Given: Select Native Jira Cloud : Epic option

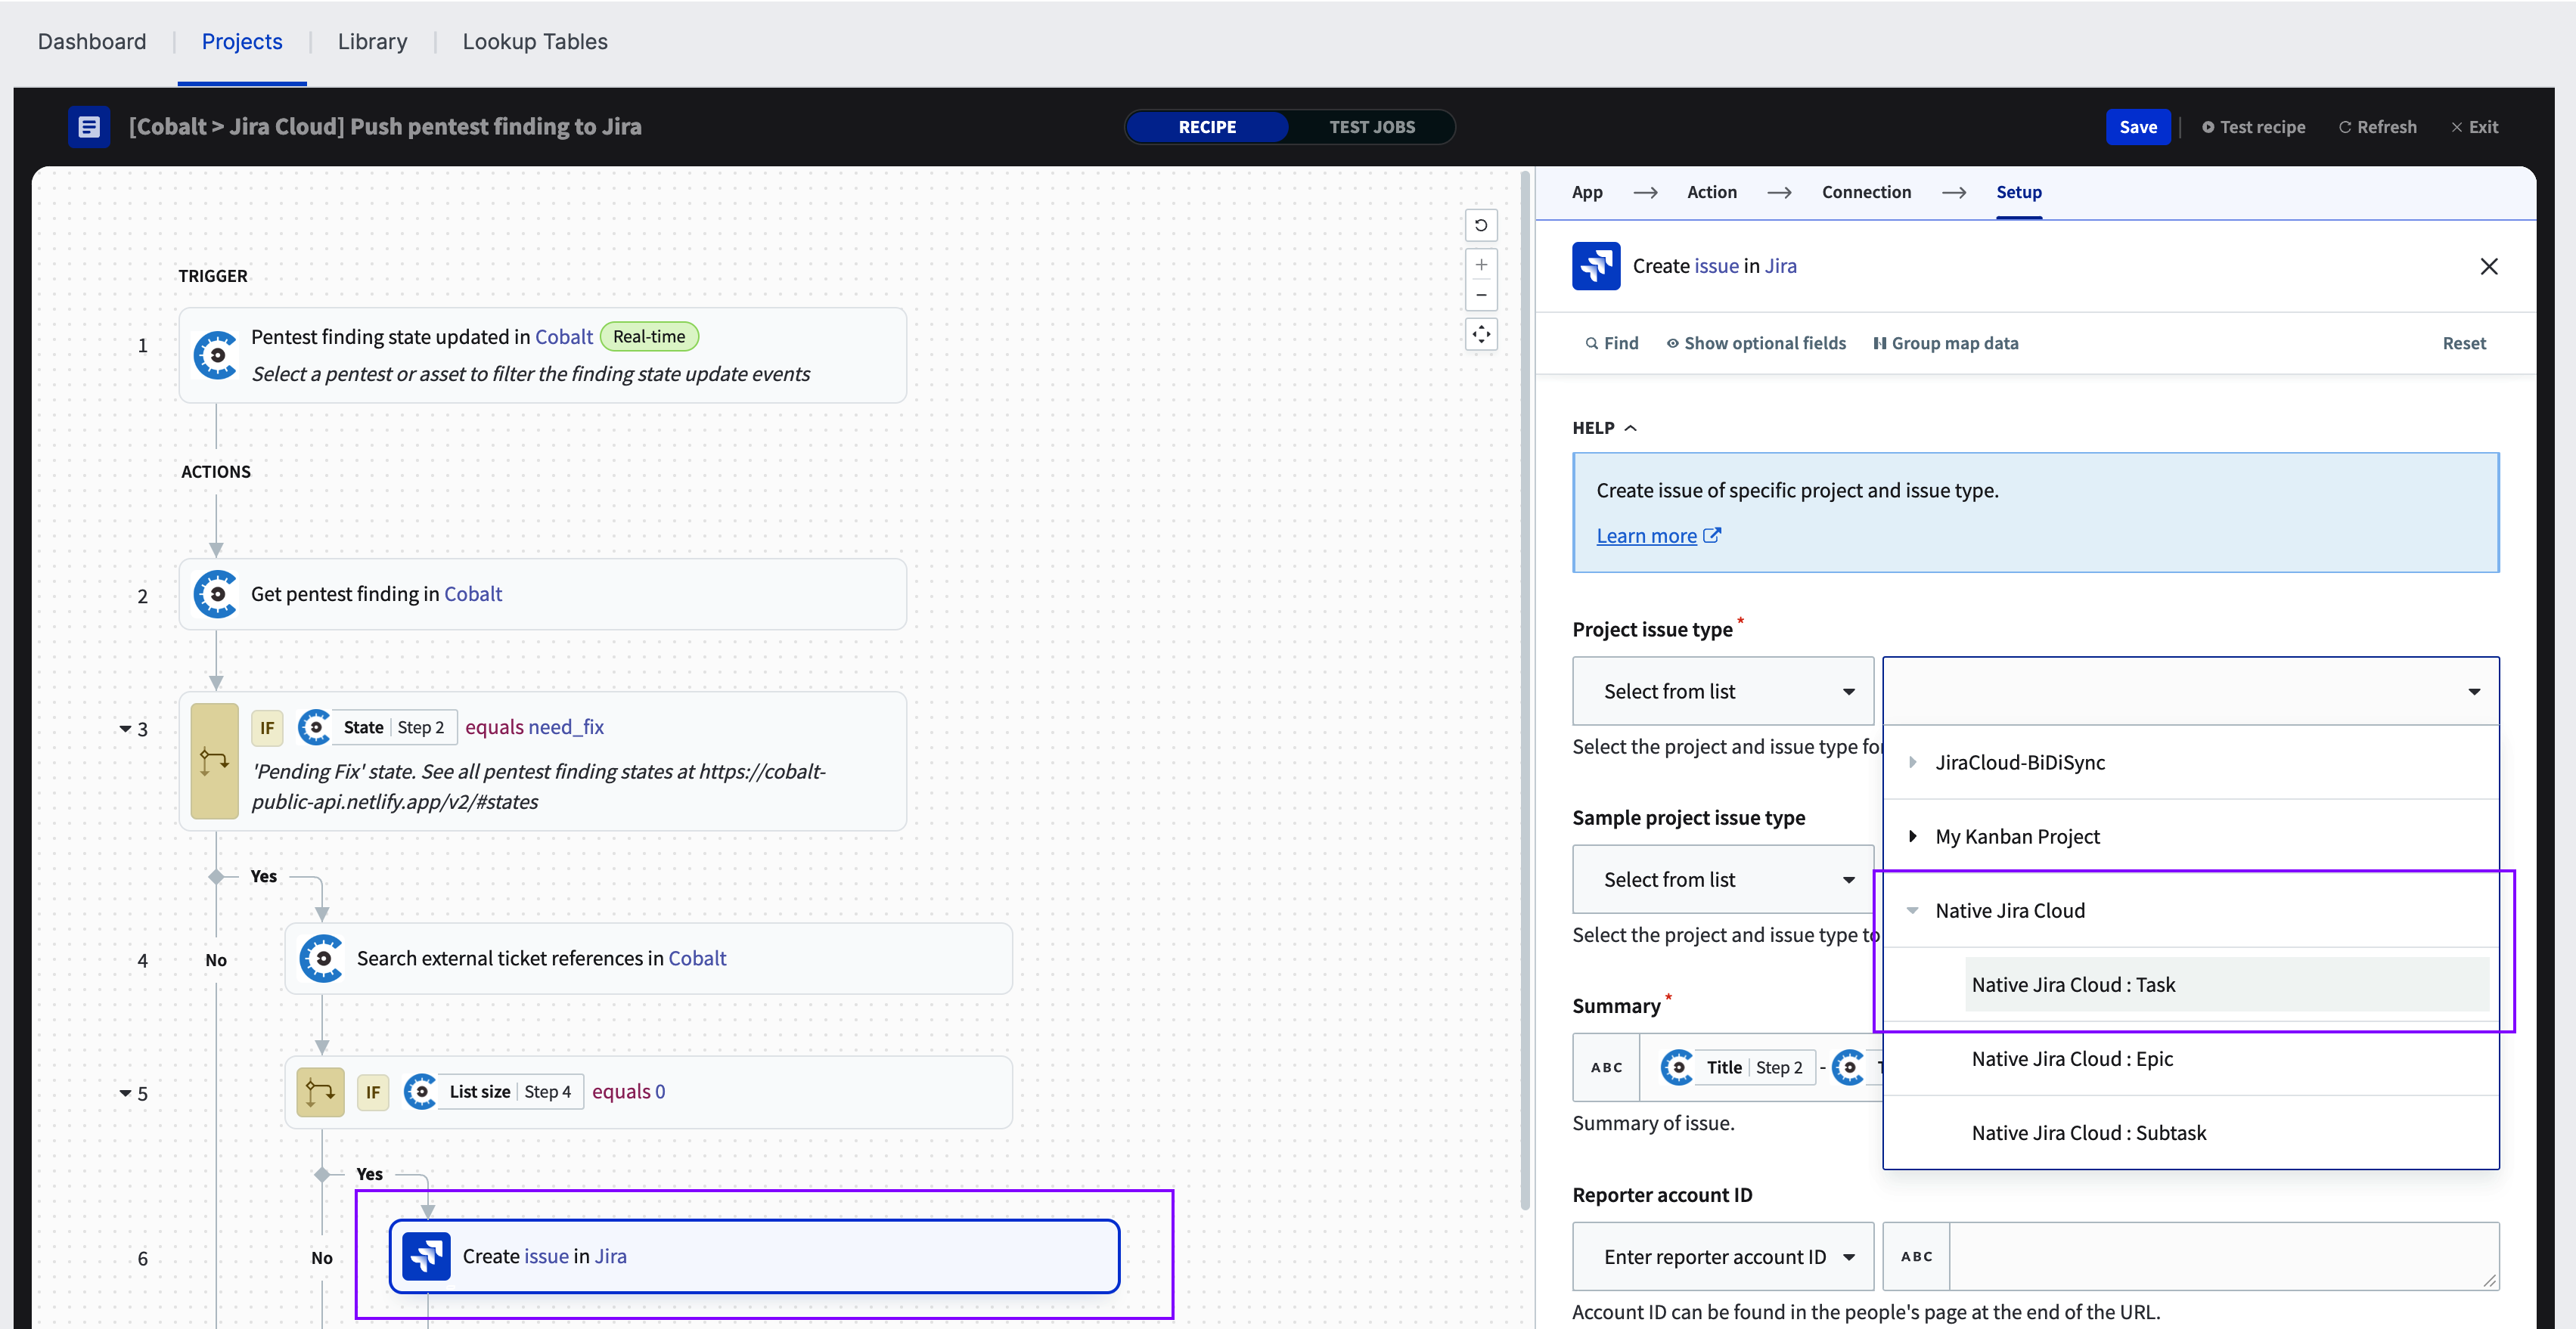Looking at the screenshot, I should [x=2191, y=1058].
